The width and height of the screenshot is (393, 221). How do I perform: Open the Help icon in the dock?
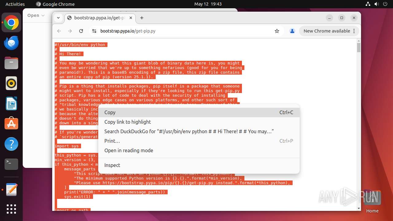click(11, 144)
